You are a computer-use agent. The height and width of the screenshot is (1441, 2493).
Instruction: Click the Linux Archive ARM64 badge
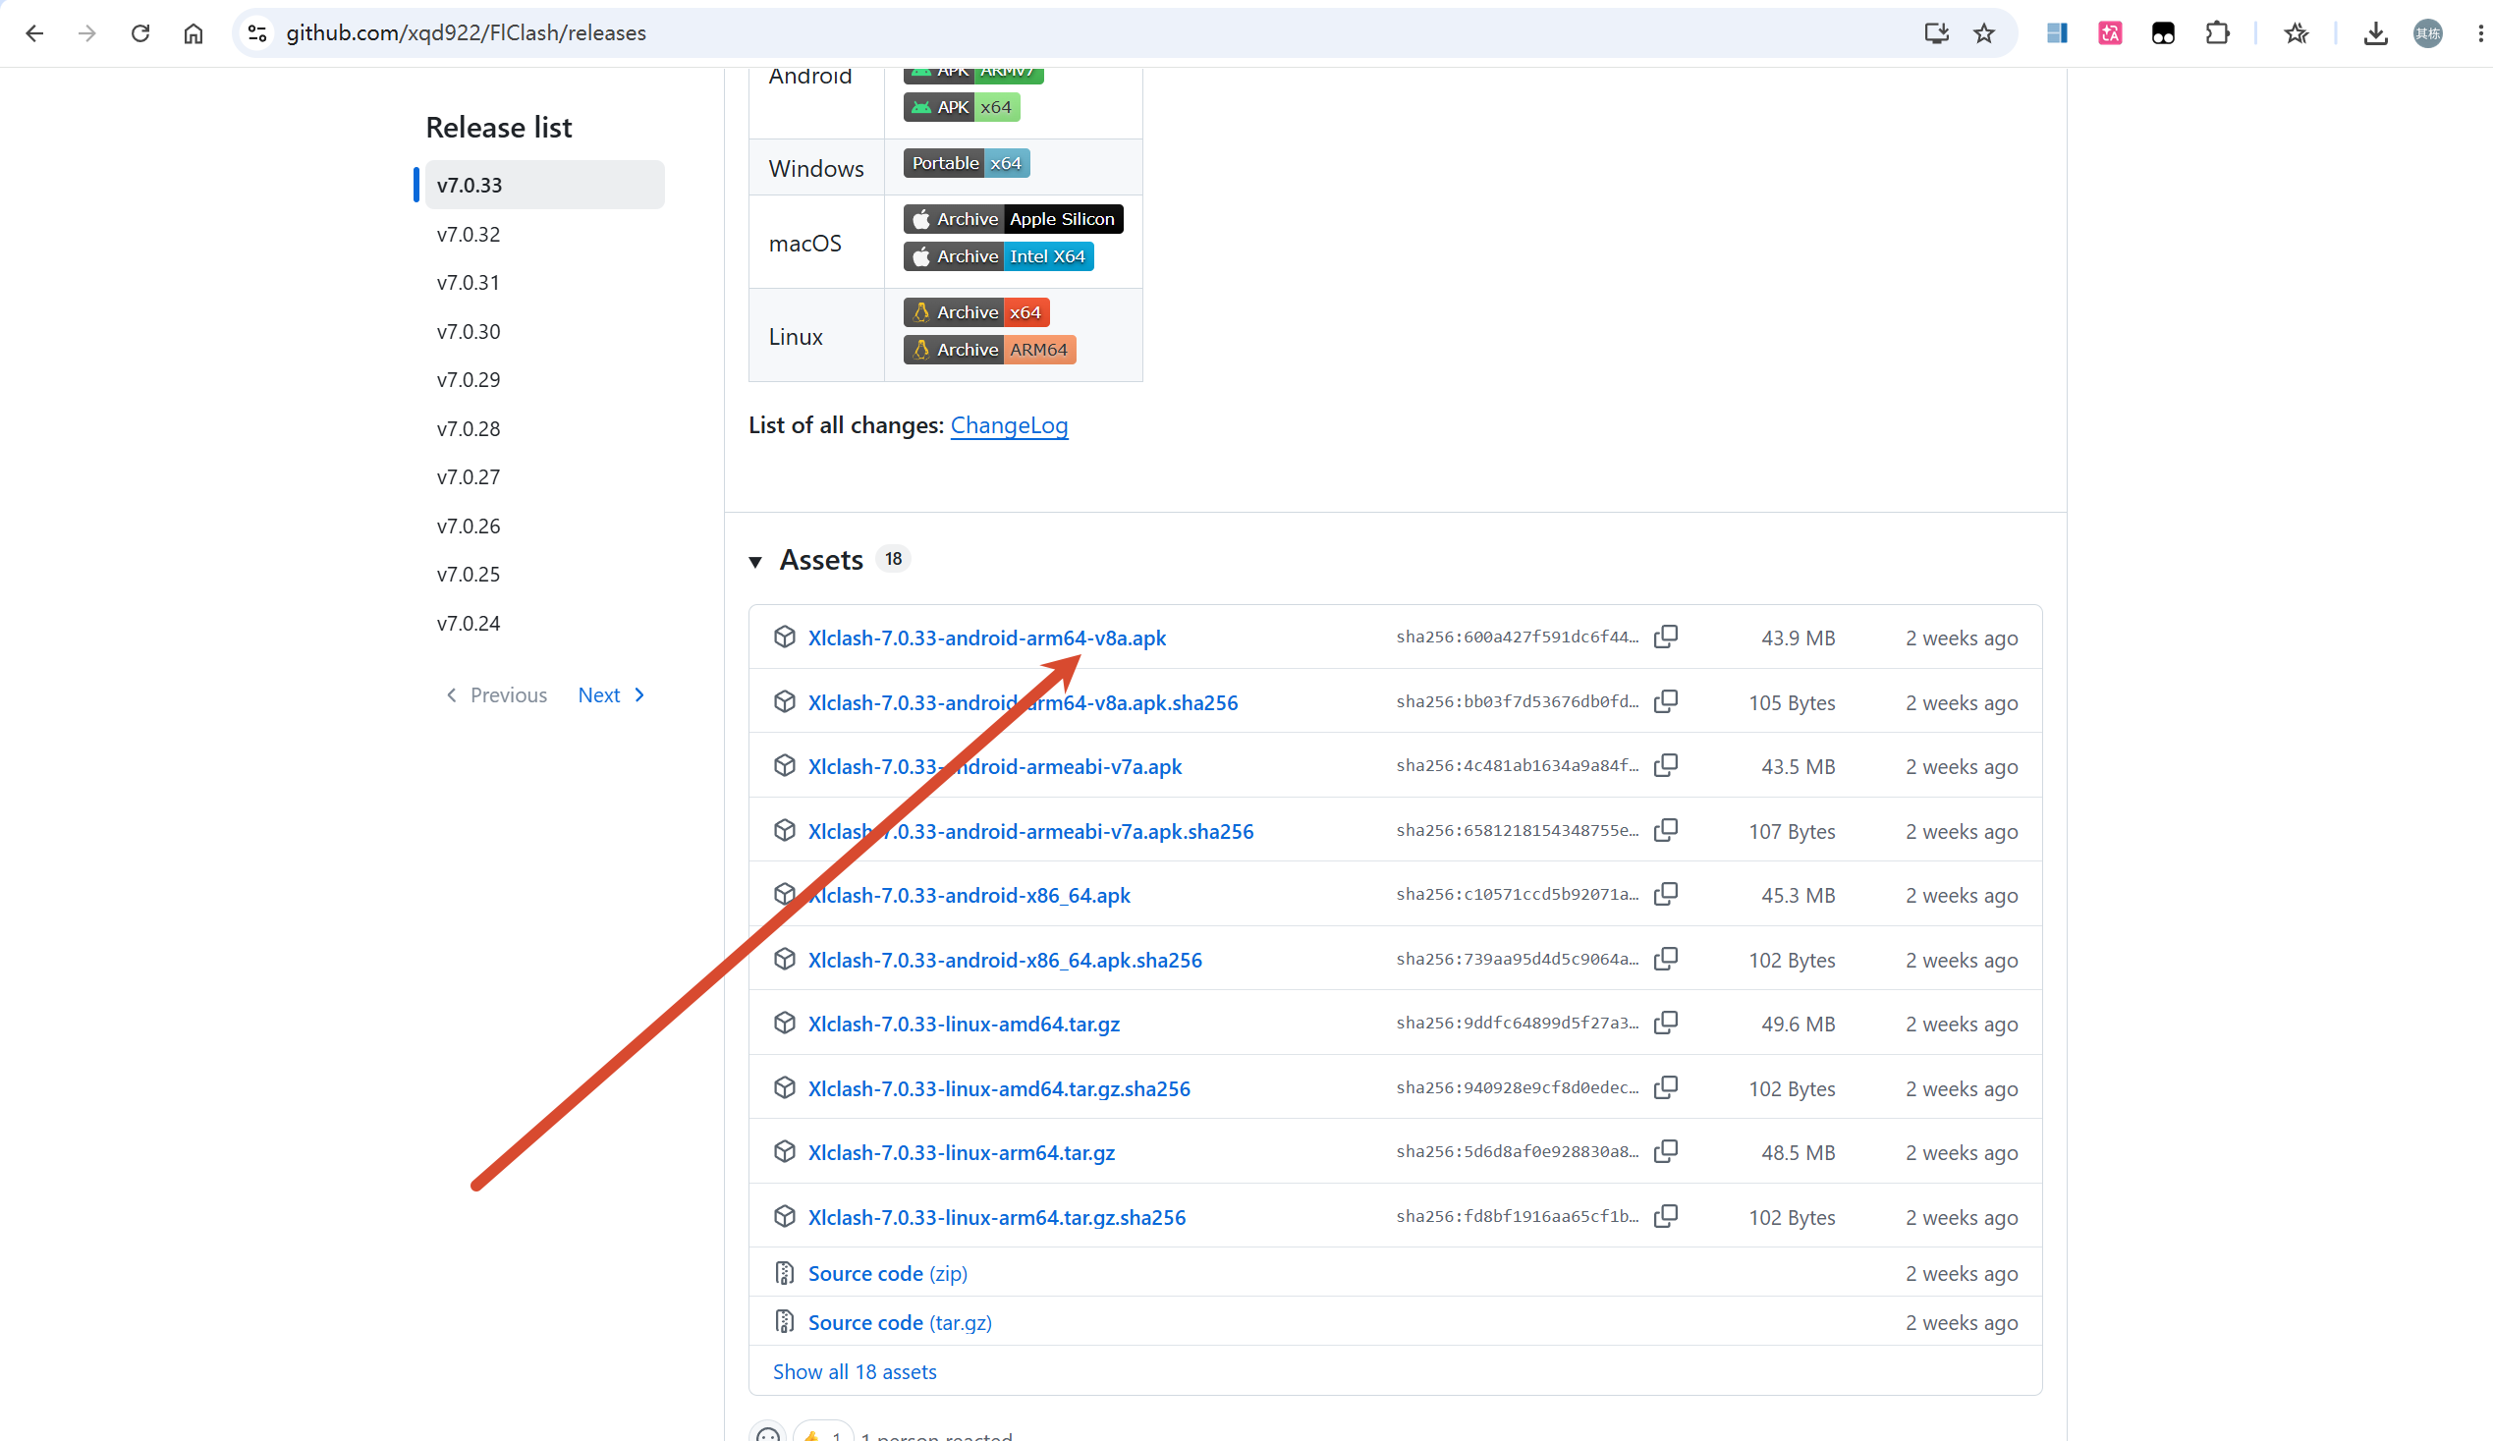pyautogui.click(x=989, y=350)
